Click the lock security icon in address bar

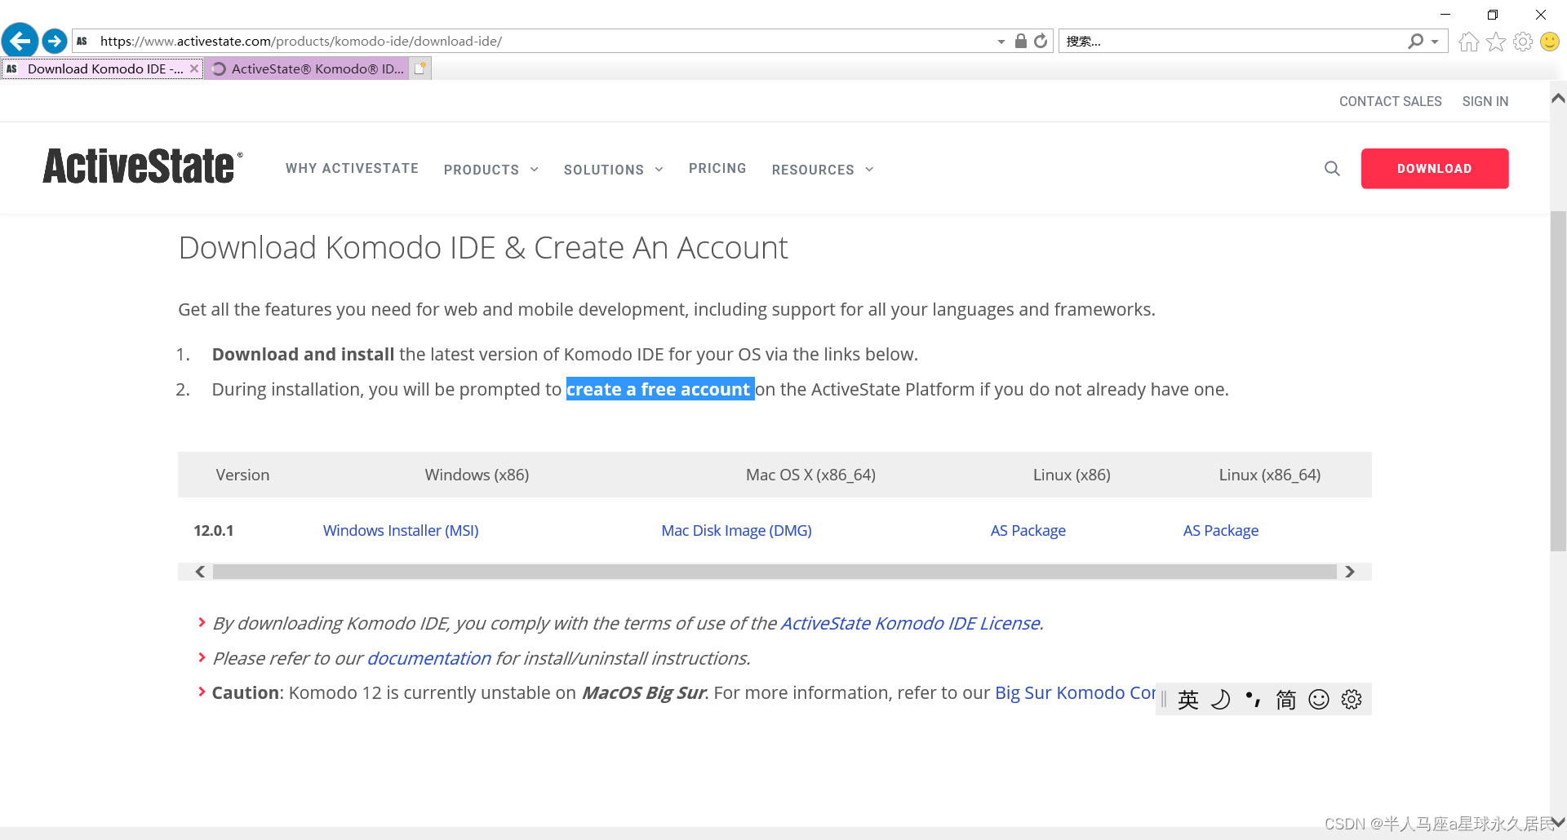point(1020,41)
